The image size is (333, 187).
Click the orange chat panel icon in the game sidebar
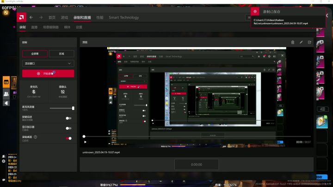[x=6, y=82]
